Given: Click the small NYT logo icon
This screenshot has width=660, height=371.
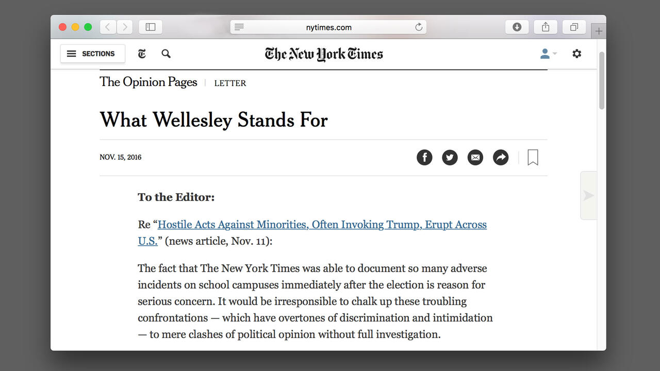Looking at the screenshot, I should pos(141,54).
